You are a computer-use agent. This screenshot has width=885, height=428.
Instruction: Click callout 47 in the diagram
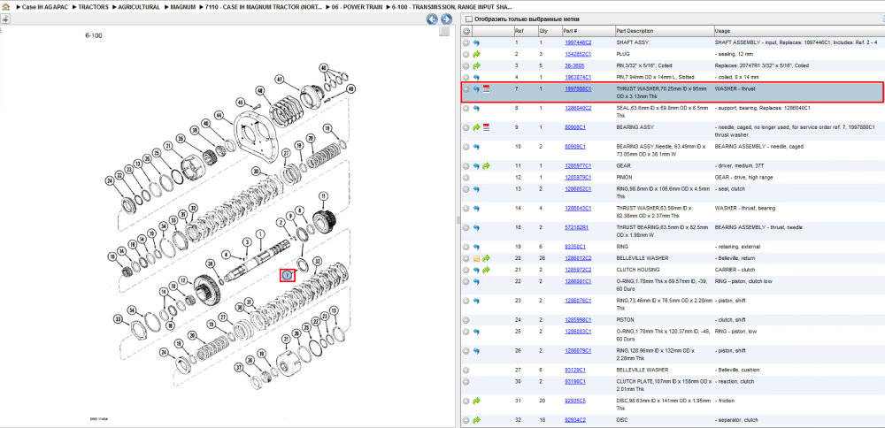click(x=281, y=78)
